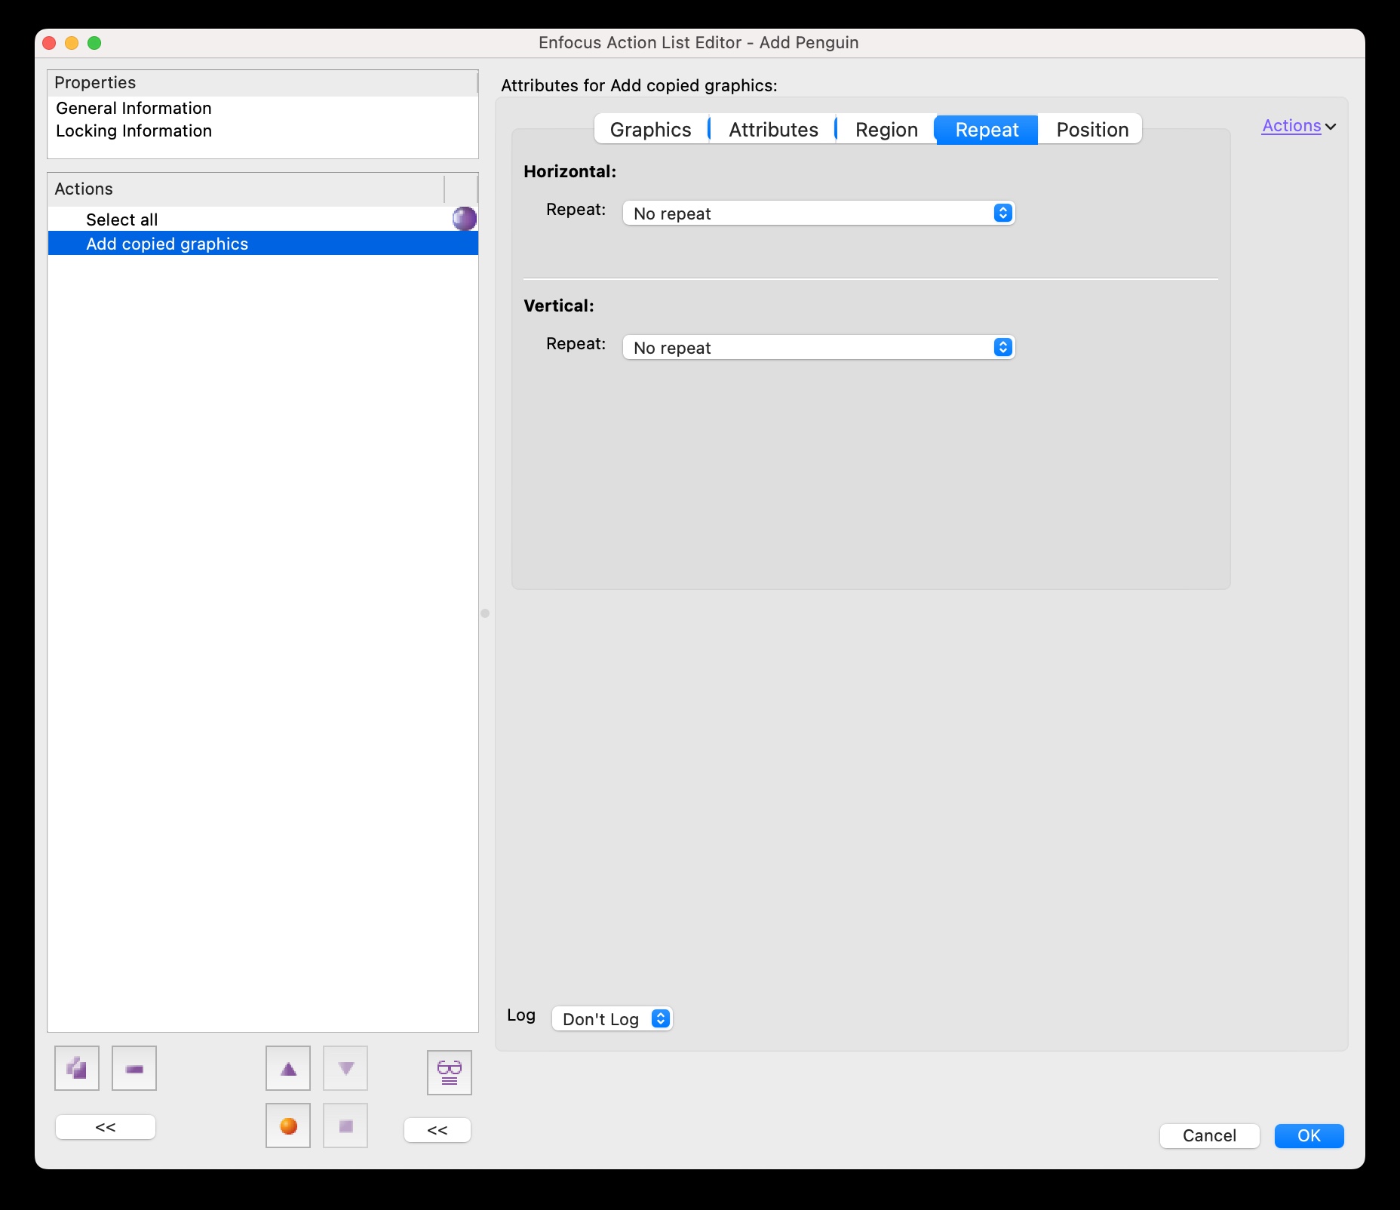The height and width of the screenshot is (1210, 1400).
Task: Click the << button below glasses icon
Action: point(437,1130)
